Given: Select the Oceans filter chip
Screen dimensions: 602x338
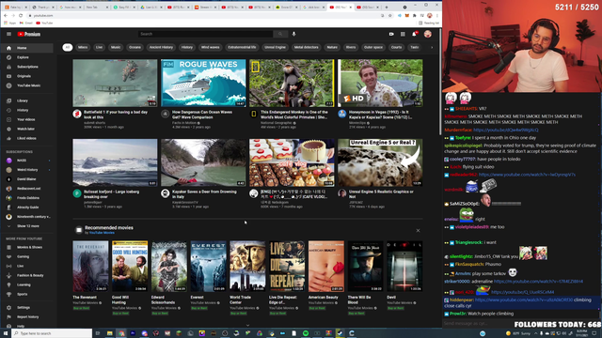Looking at the screenshot, I should pos(135,48).
